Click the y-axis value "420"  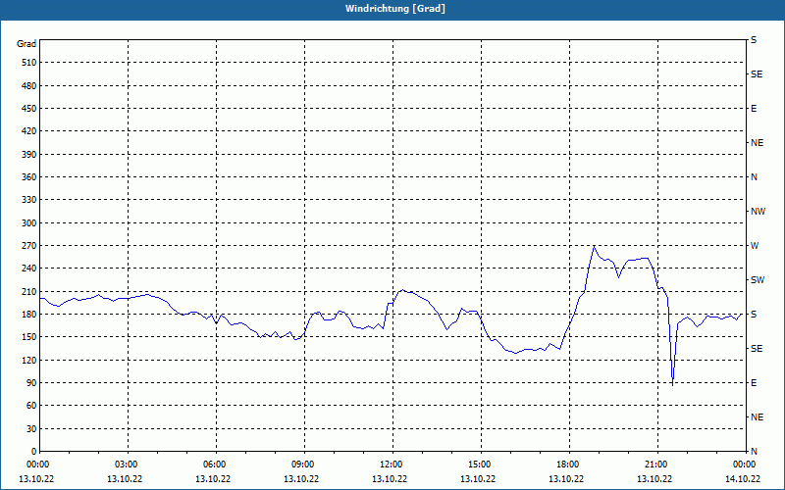pyautogui.click(x=29, y=131)
